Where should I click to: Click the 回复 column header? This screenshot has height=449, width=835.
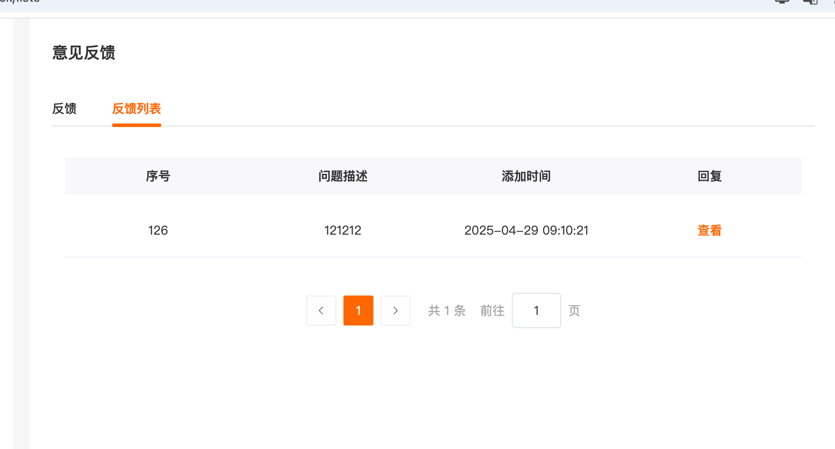709,176
